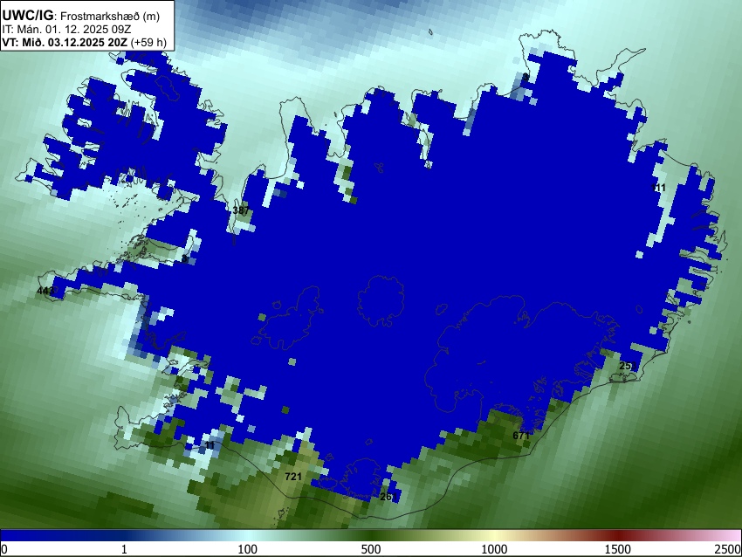Click the station value '251' on the southeast coast

coord(628,366)
